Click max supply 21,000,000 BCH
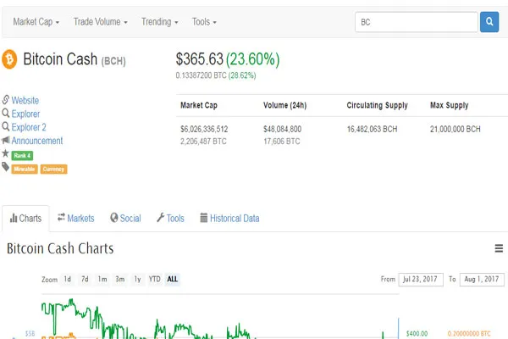The image size is (508, 339). pos(456,129)
